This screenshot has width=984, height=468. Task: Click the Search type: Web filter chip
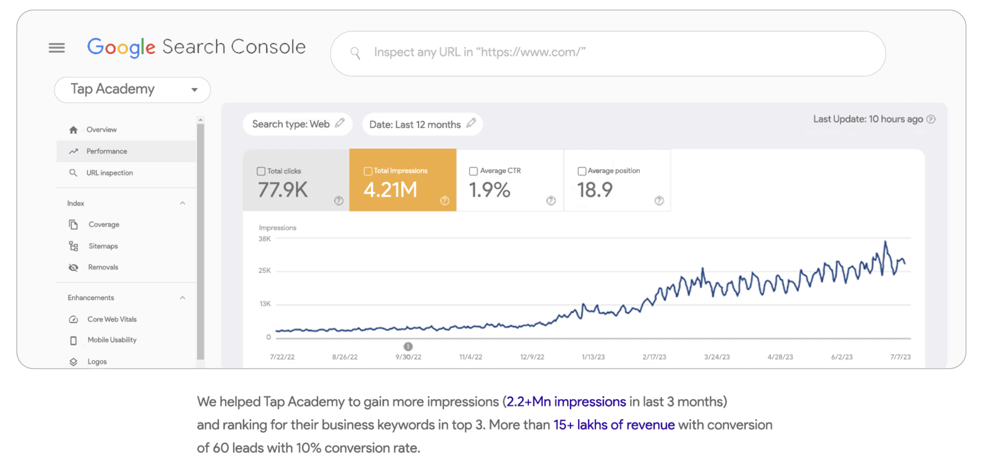pos(297,124)
